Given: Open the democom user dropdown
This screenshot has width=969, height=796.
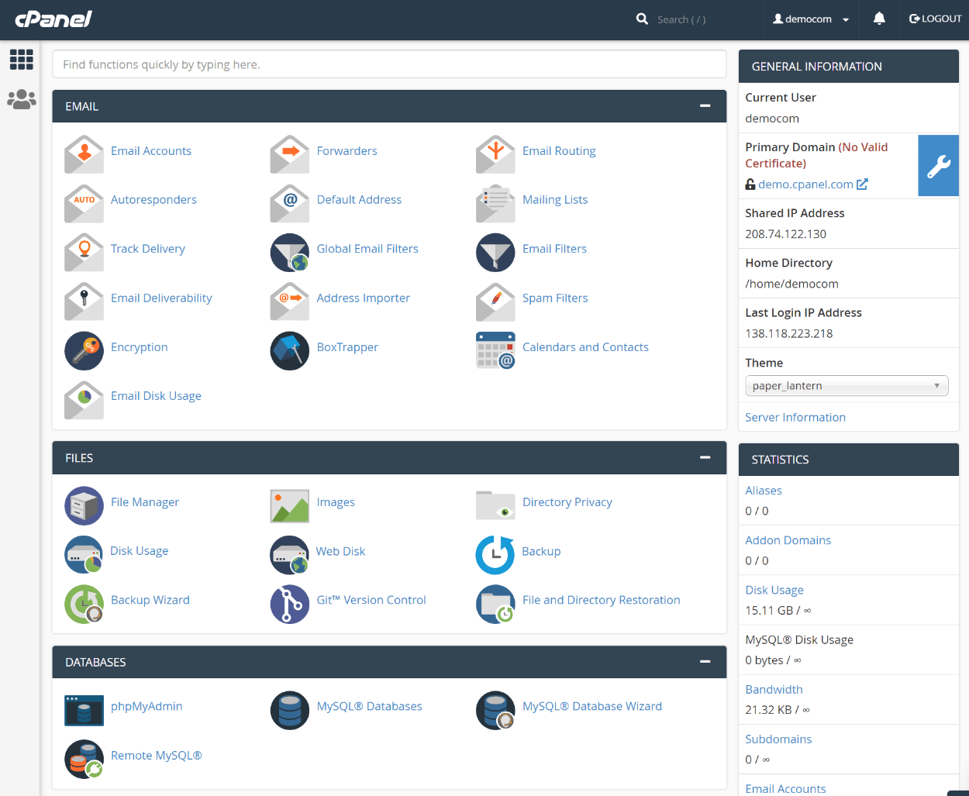Looking at the screenshot, I should (811, 19).
